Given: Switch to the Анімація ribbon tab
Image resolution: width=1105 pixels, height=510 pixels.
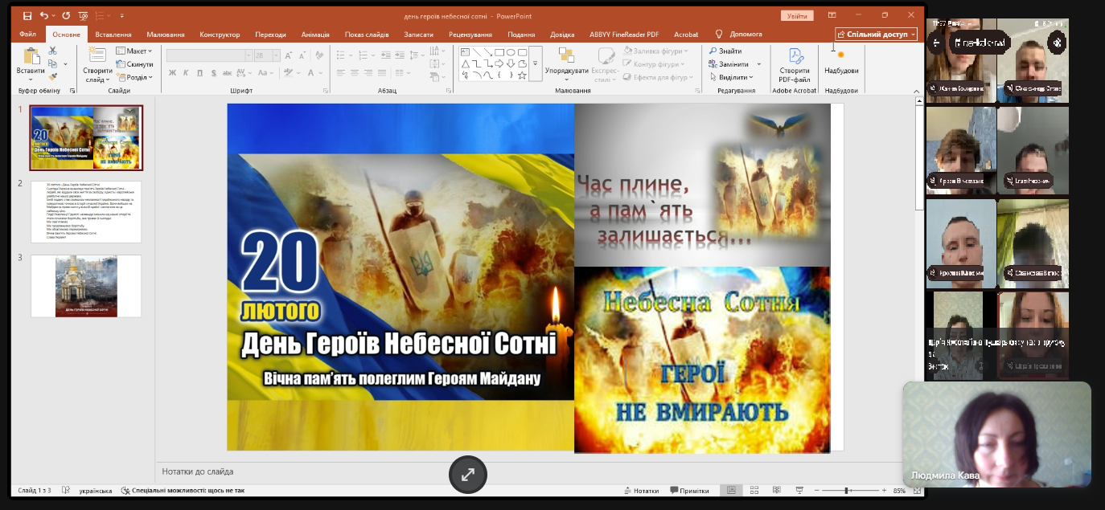Looking at the screenshot, I should pyautogui.click(x=315, y=35).
